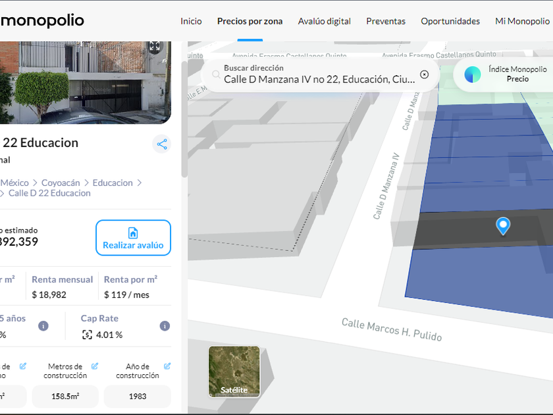This screenshot has height=415, width=553.
Task: Click the house icon in Realizar avalúo
Action: 133,233
